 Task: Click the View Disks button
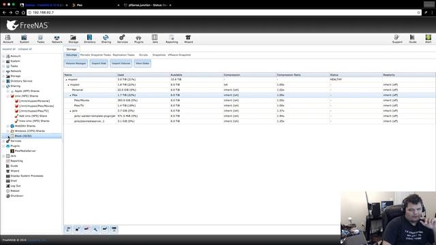coord(142,63)
